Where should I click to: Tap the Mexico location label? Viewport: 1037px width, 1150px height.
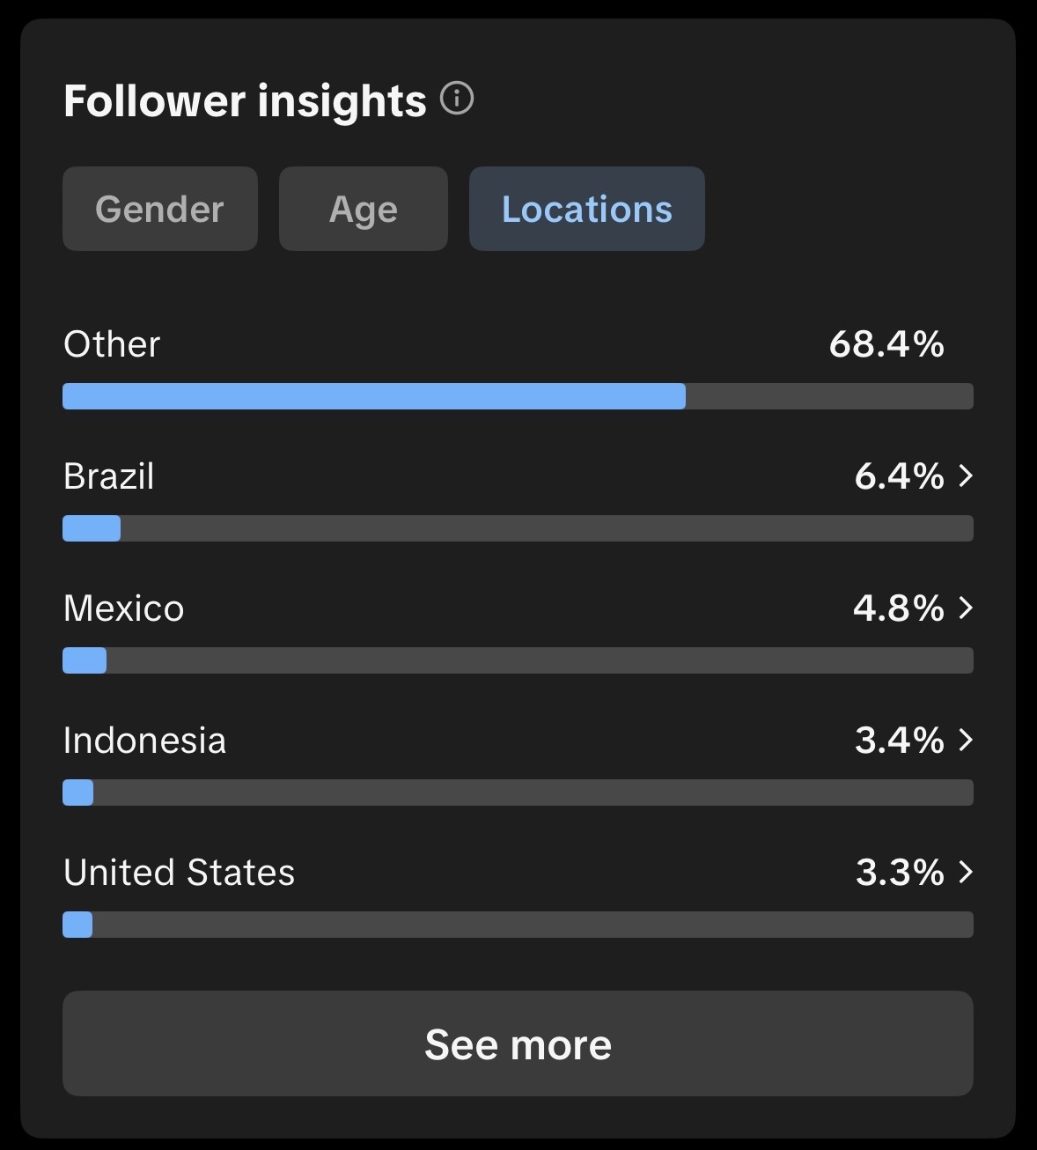(124, 608)
